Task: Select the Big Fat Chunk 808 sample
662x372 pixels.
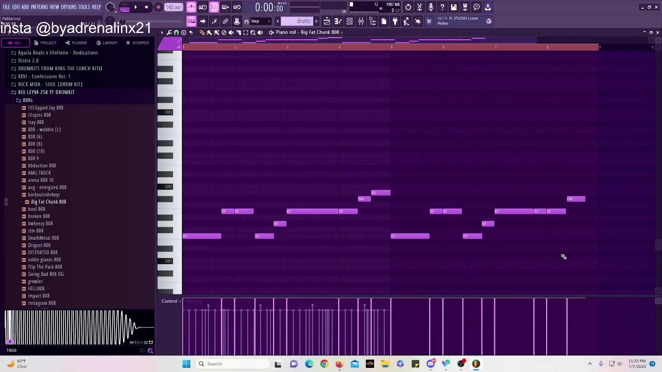Action: (47, 202)
